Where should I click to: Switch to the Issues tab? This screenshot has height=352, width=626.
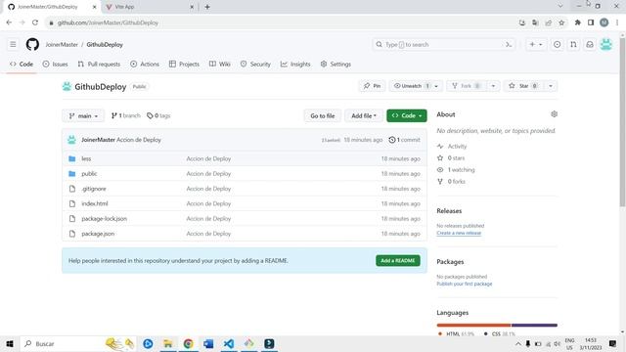[x=55, y=64]
